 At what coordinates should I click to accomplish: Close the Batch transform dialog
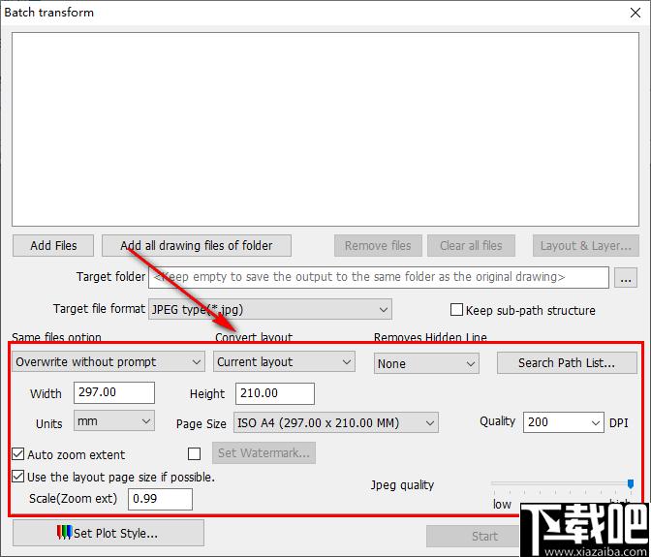coord(635,13)
